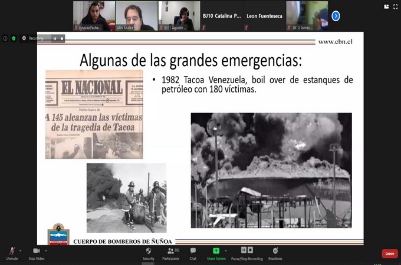The width and height of the screenshot is (401, 265).
Task: Click the slide title "Algunas de las grandes emergencias:"
Action: click(191, 61)
